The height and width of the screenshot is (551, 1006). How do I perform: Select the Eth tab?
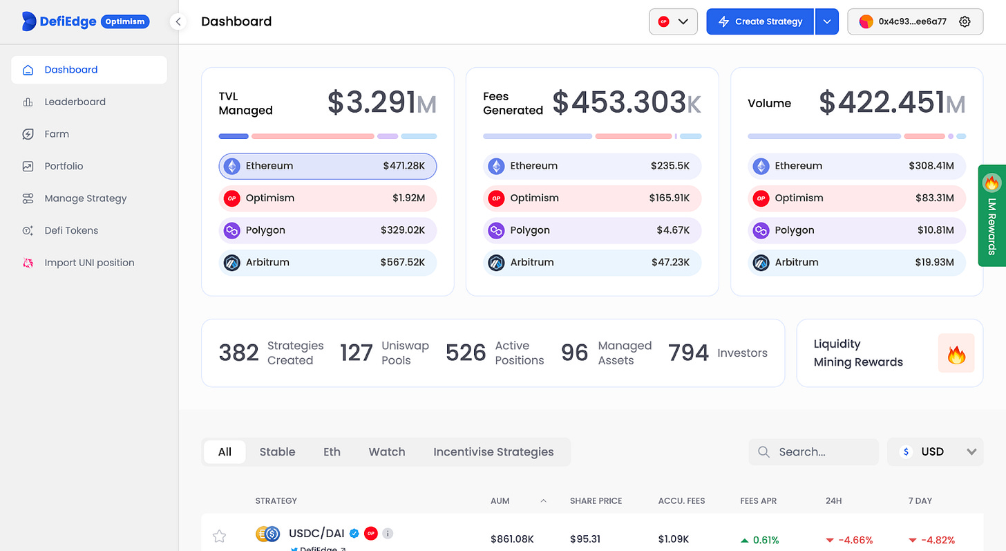coord(332,452)
